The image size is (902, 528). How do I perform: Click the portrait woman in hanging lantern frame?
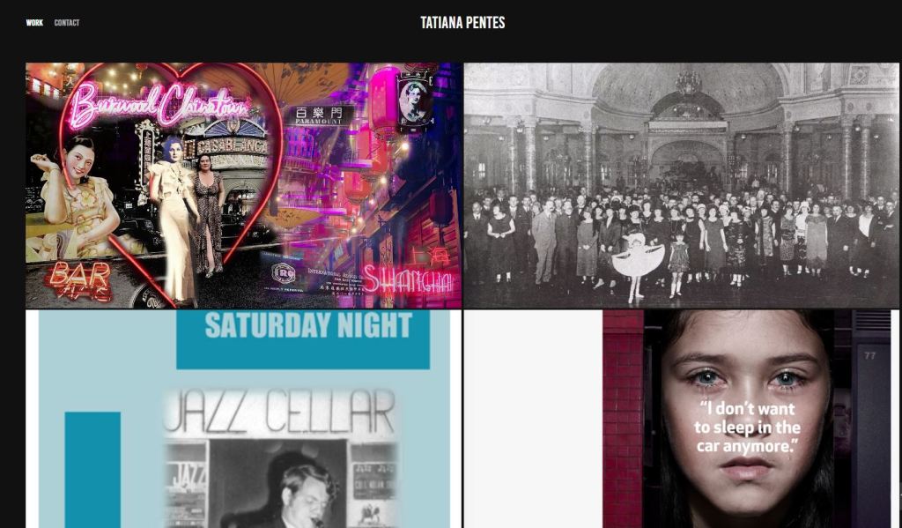click(x=414, y=102)
